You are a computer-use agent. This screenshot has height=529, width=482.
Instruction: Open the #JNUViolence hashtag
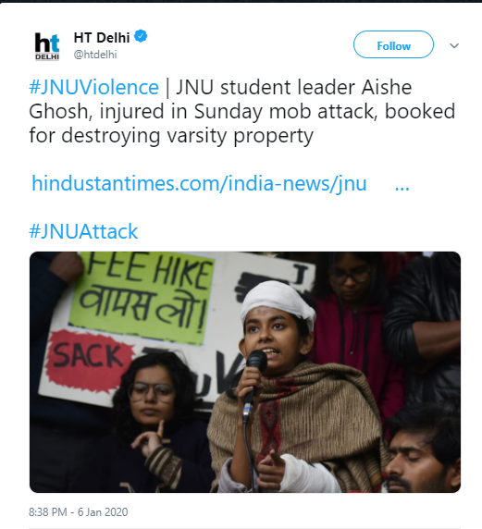(93, 87)
